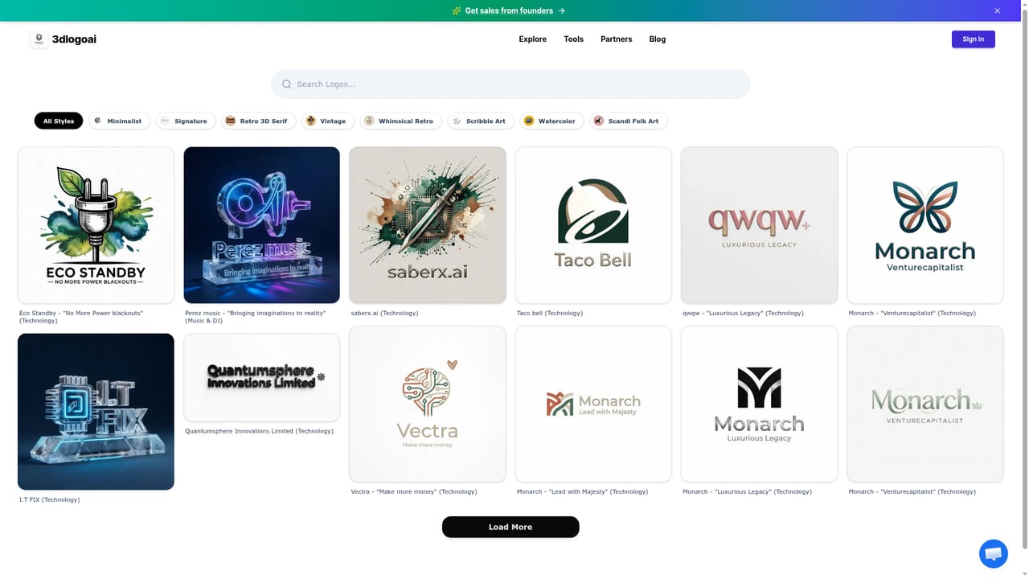
Task: Open the Explore menu
Action: click(x=532, y=39)
